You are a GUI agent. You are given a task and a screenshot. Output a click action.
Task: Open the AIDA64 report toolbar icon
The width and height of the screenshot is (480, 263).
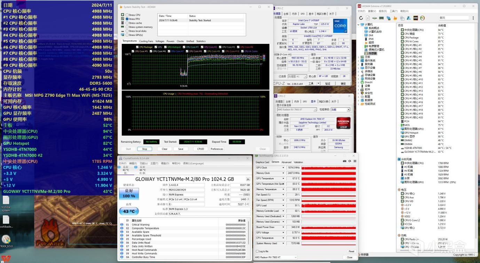(368, 18)
